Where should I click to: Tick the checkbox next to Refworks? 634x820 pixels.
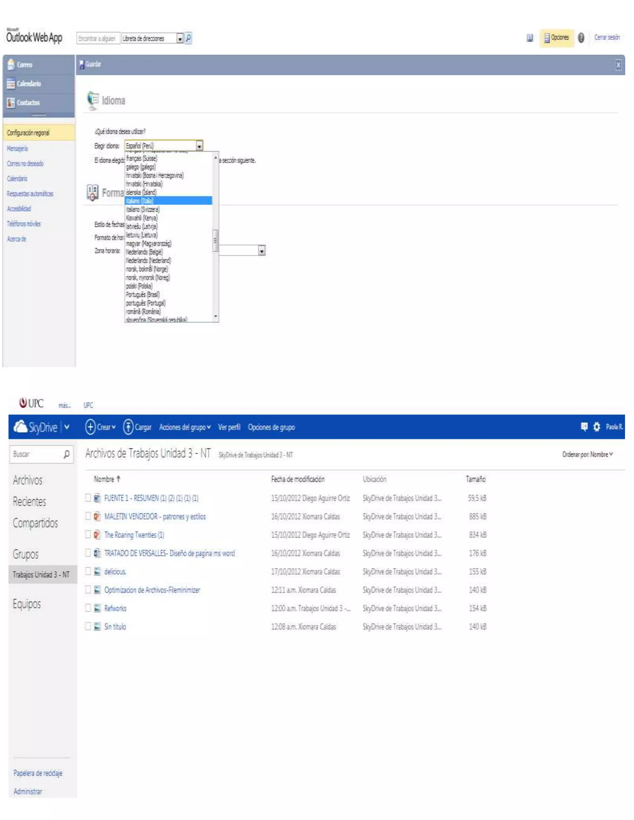point(88,608)
